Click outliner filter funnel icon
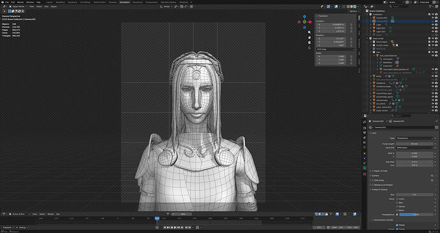Image resolution: width=440 pixels, height=233 pixels. click(430, 6)
